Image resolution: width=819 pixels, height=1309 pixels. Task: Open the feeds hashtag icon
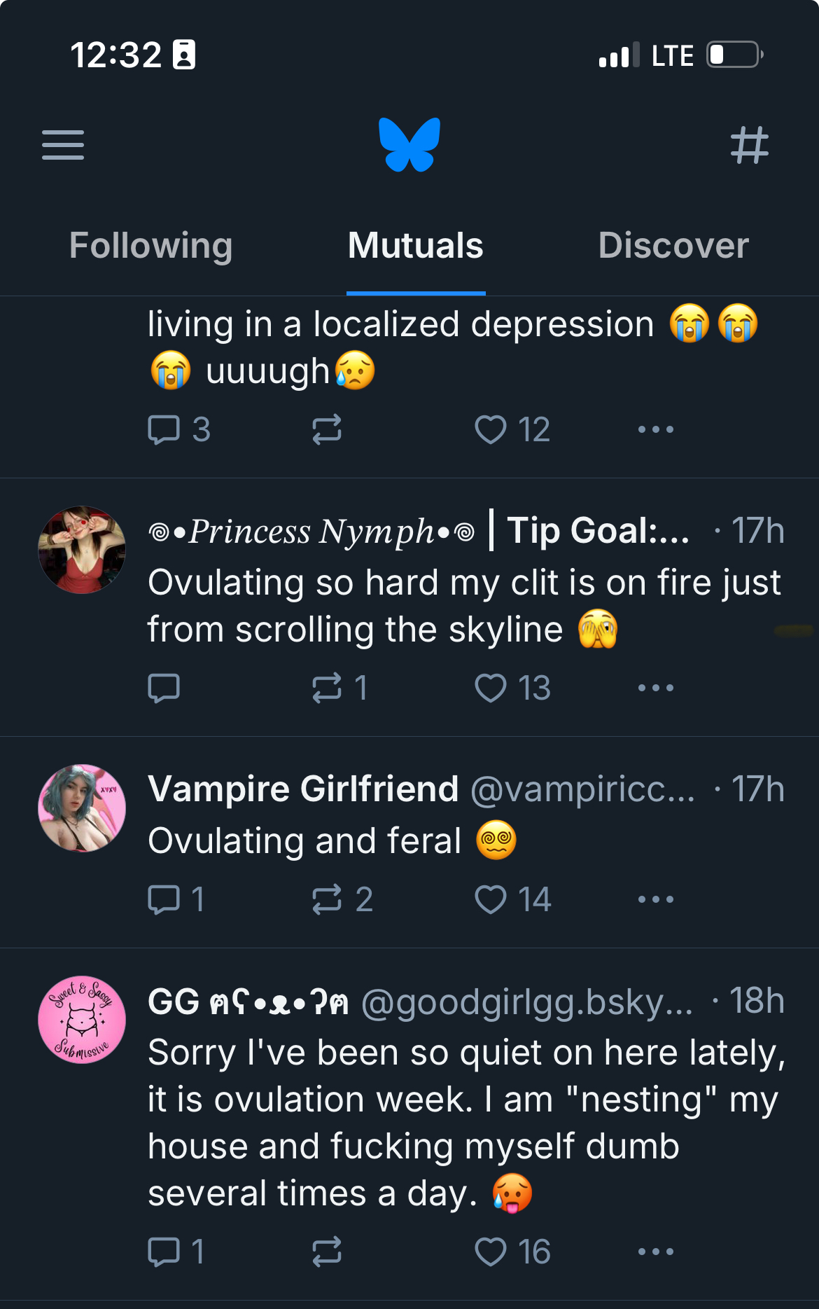click(749, 145)
